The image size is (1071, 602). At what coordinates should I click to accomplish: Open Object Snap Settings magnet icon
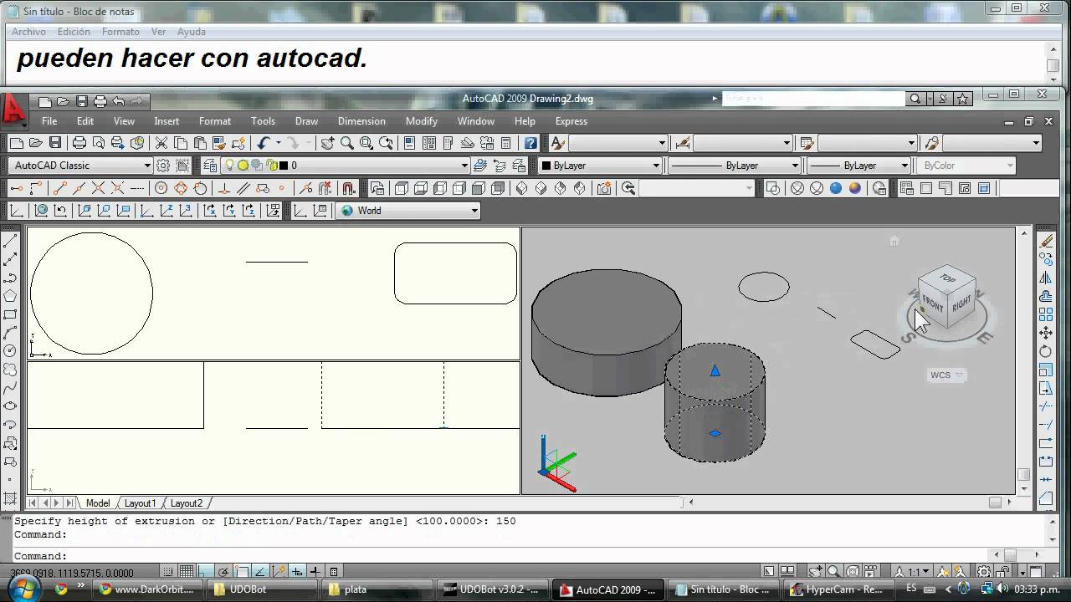(349, 188)
